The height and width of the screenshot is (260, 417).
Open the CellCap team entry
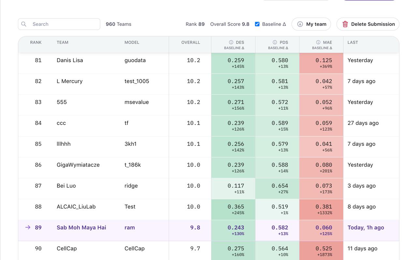point(66,248)
